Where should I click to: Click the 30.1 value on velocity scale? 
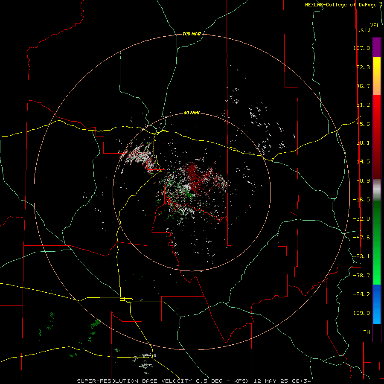363,143
